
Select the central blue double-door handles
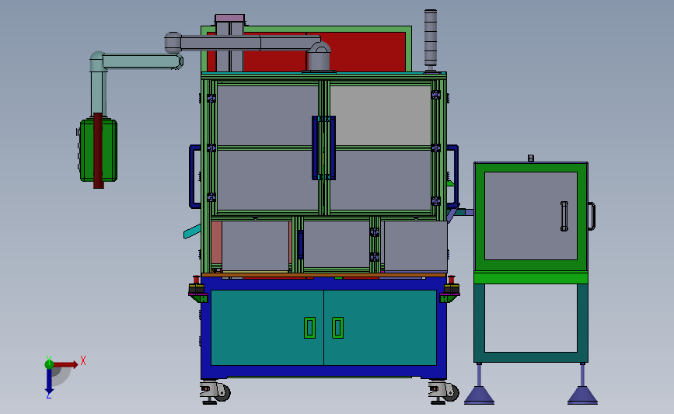click(x=323, y=148)
